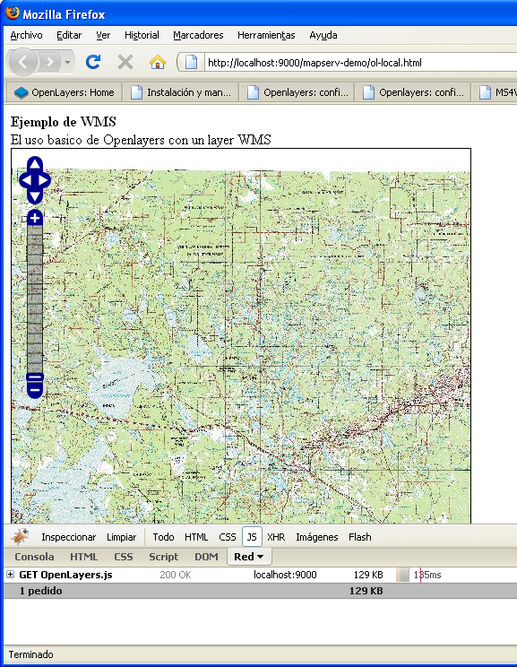Reload the page with refresh icon
This screenshot has width=517, height=667.
(93, 62)
